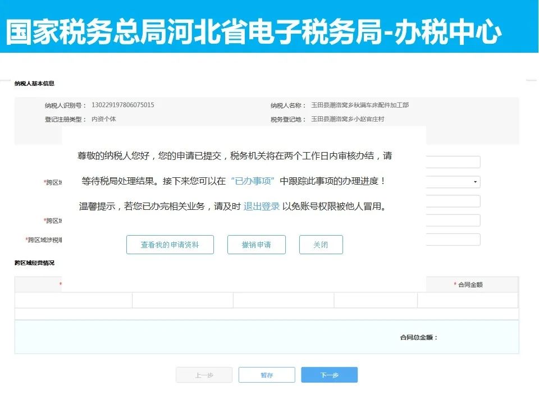The image size is (539, 404).
Task: Click the 登记注册类型 field label
Action: pyautogui.click(x=65, y=119)
